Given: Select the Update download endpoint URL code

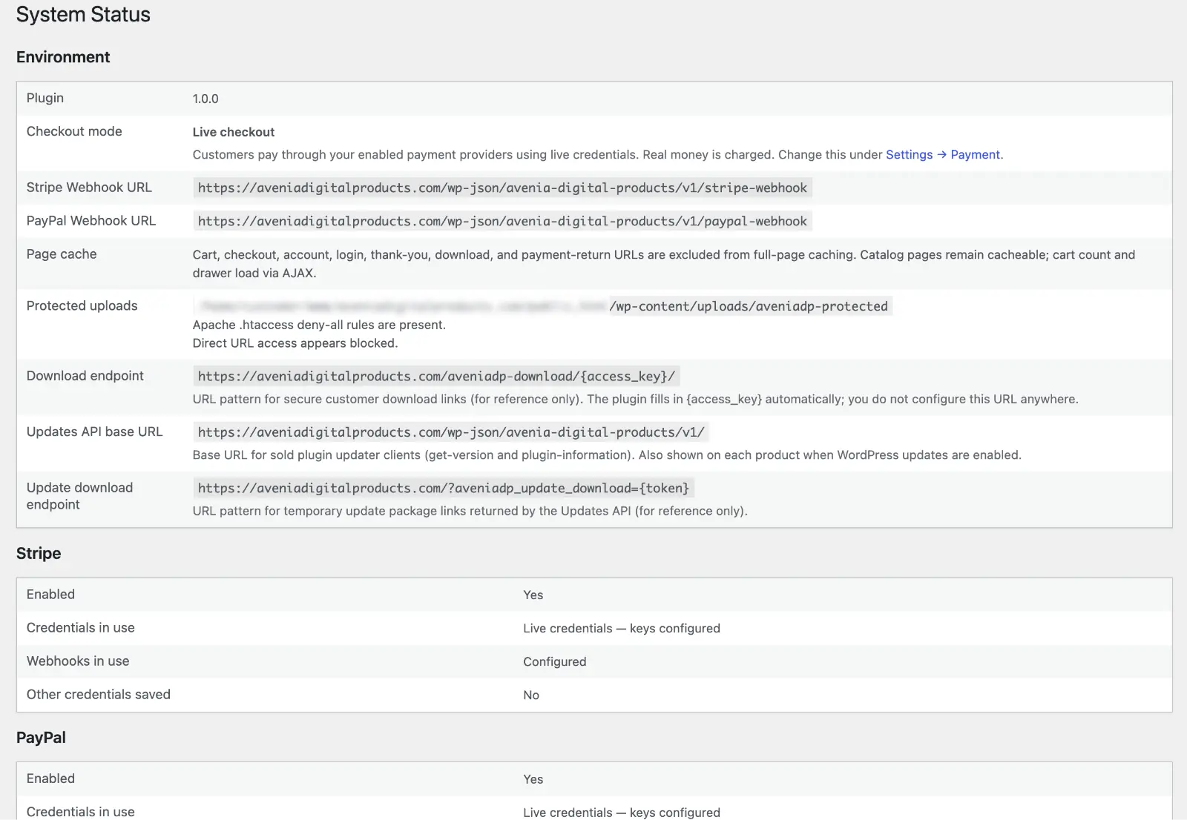Looking at the screenshot, I should (x=444, y=488).
